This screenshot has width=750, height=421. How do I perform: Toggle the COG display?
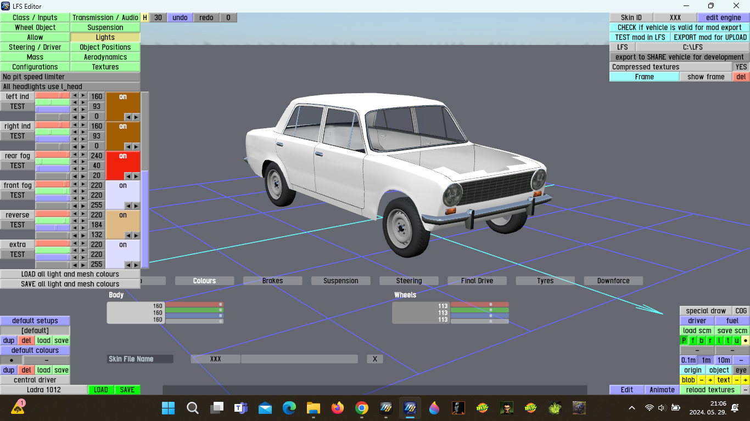point(741,311)
